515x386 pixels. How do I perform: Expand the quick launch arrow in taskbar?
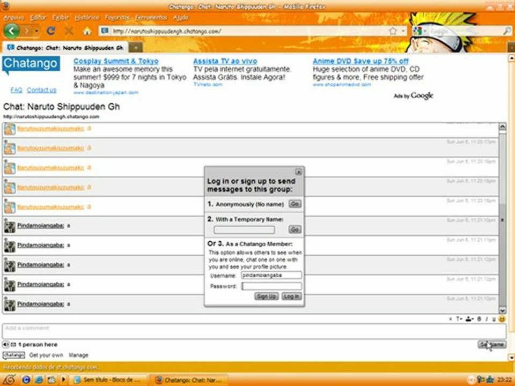tap(63, 380)
